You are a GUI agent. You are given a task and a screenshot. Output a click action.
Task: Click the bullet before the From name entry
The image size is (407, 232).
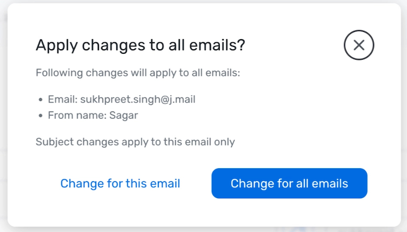40,116
